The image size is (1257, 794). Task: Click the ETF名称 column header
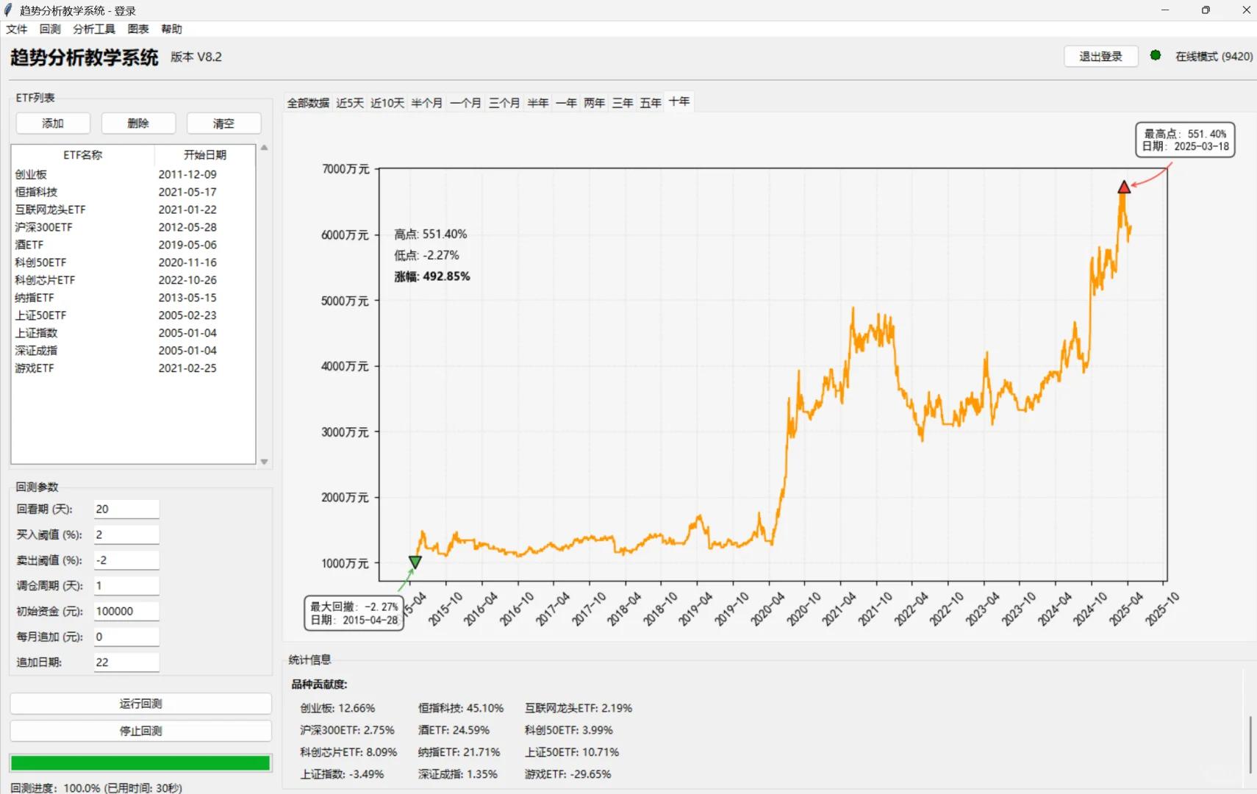click(x=83, y=155)
